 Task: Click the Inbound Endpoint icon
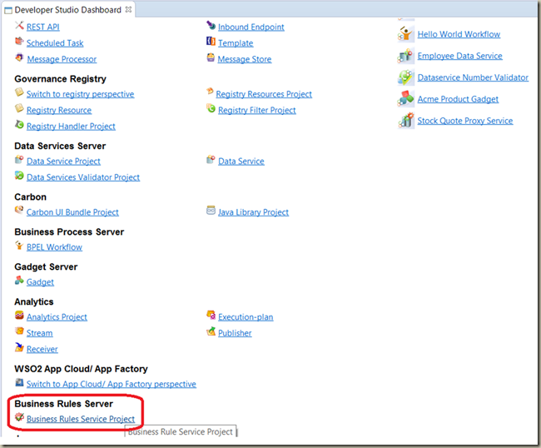(x=211, y=25)
